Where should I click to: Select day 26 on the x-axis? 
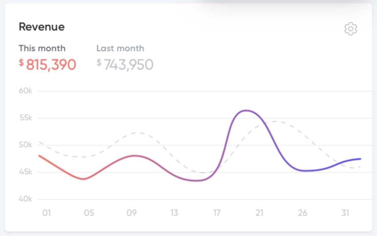pos(302,213)
